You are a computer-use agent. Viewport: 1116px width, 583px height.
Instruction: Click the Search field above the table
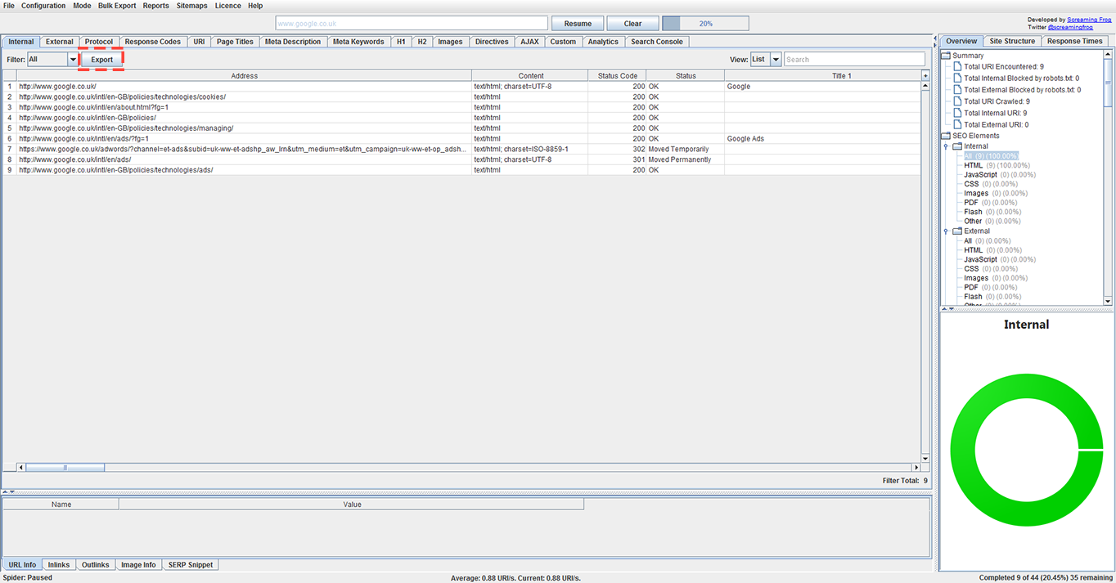[854, 60]
